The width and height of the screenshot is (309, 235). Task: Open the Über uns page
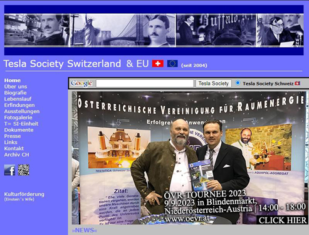(16, 87)
